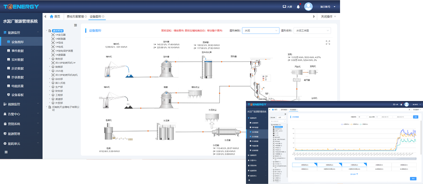Select the 设备图形 tab in main window
Screen dimensions: 423x184
[95, 16]
